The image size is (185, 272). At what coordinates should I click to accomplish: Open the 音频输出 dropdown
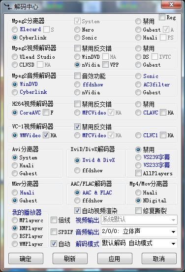point(139,232)
